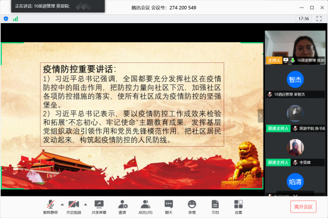The height and width of the screenshot is (218, 328).
Task: Open the 表情 emoji reactions icon
Action: pos(192,207)
